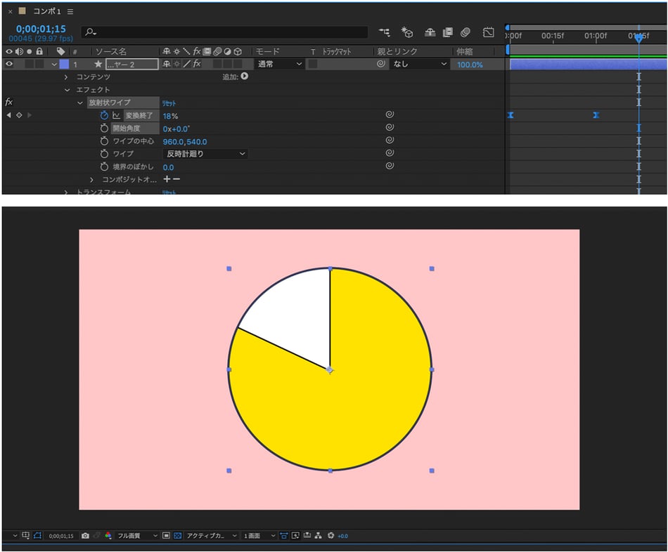Select the コンポ1 composition tab
Viewport: 668px width, 552px height.
click(x=46, y=11)
